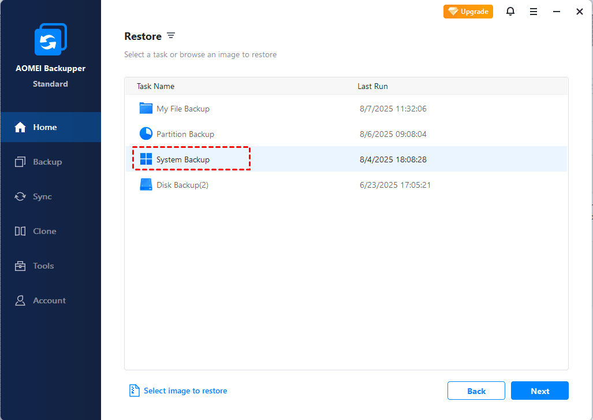Sort by the Last Run column header

point(372,86)
